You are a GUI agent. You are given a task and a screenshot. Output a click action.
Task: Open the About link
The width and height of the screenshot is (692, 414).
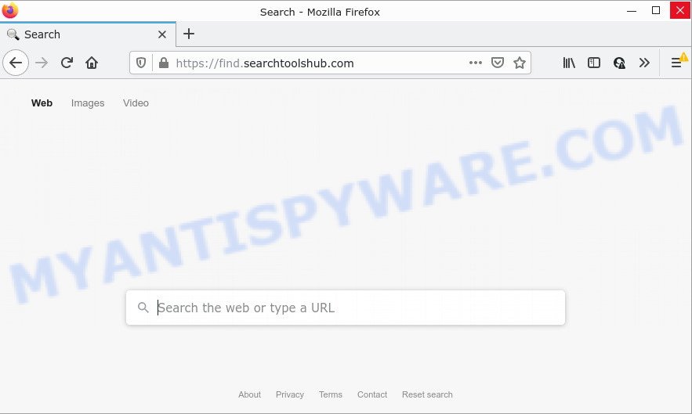click(250, 394)
